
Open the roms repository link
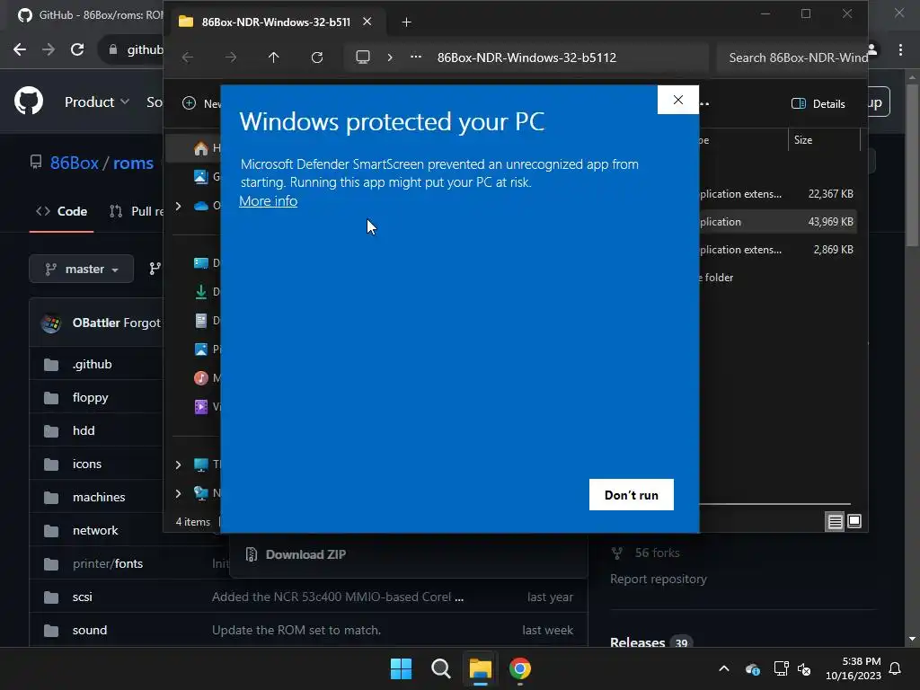click(133, 163)
